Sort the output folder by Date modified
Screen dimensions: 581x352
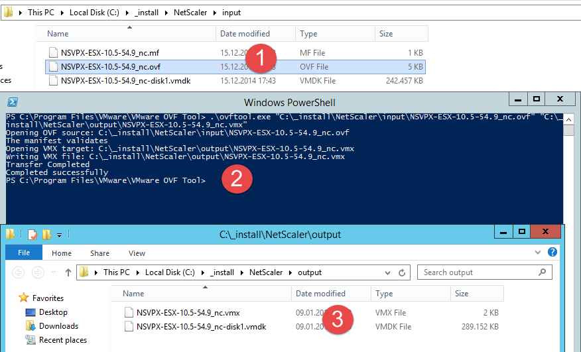(331, 294)
